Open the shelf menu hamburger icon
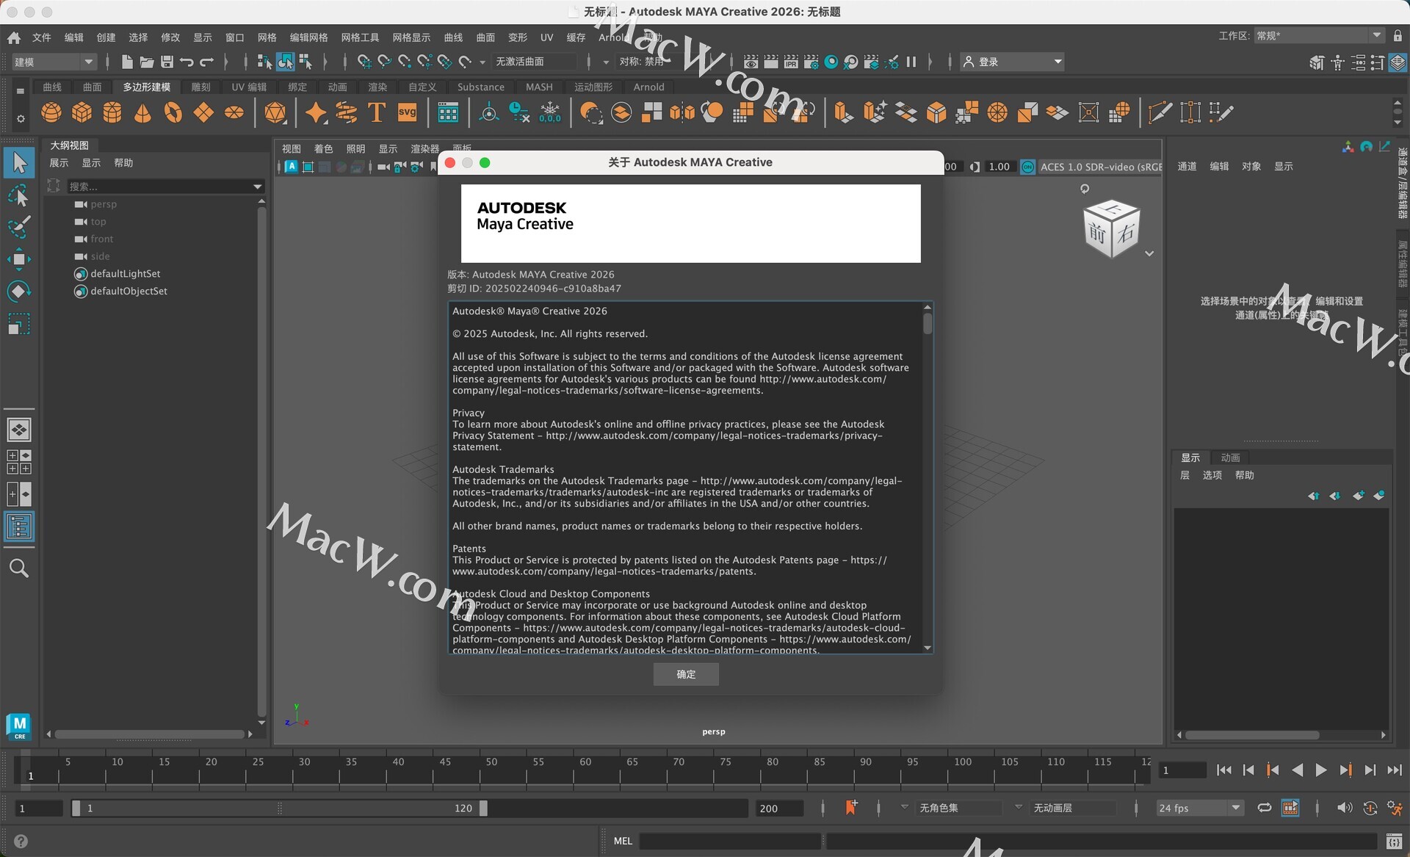This screenshot has width=1410, height=857. coord(21,91)
